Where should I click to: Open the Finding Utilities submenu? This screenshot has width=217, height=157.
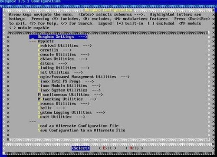64,68
